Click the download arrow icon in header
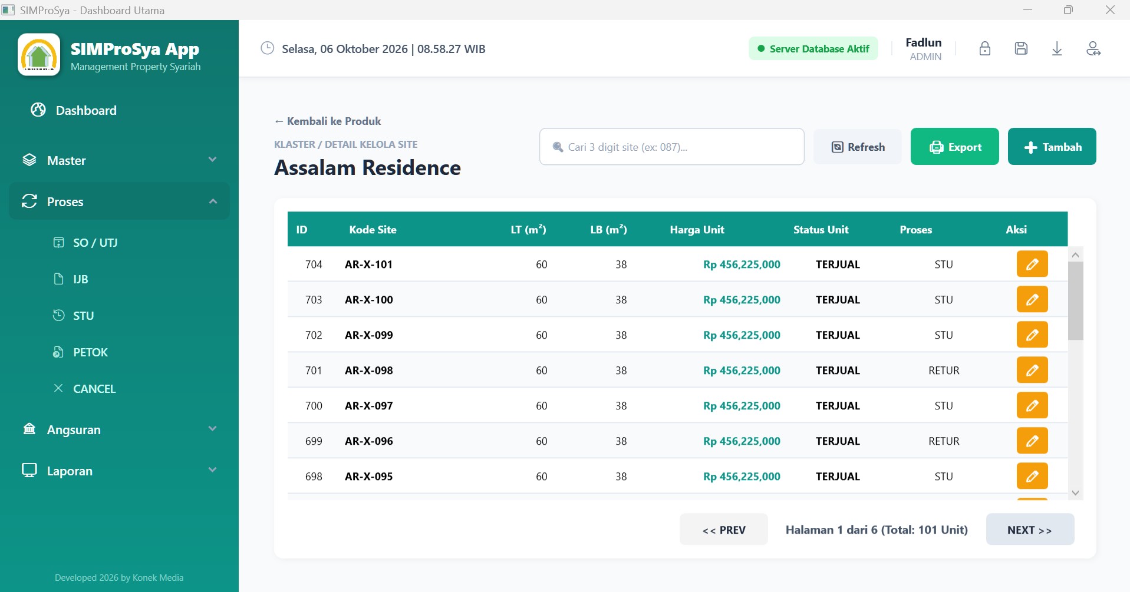Image resolution: width=1130 pixels, height=592 pixels. click(1057, 49)
